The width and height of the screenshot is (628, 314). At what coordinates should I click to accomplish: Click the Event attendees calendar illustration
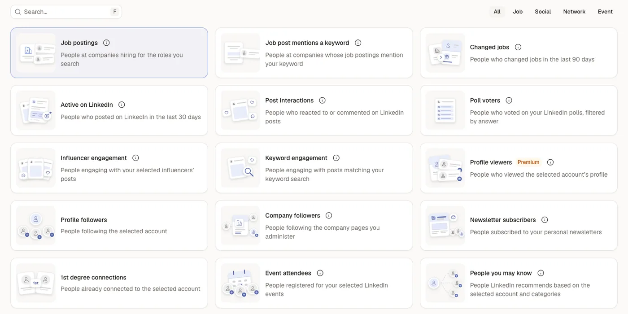(240, 283)
